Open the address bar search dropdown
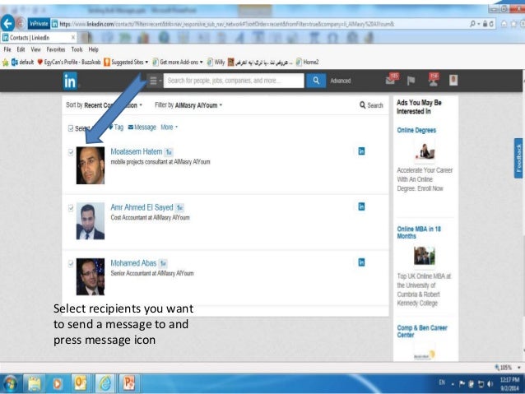 (x=478, y=24)
